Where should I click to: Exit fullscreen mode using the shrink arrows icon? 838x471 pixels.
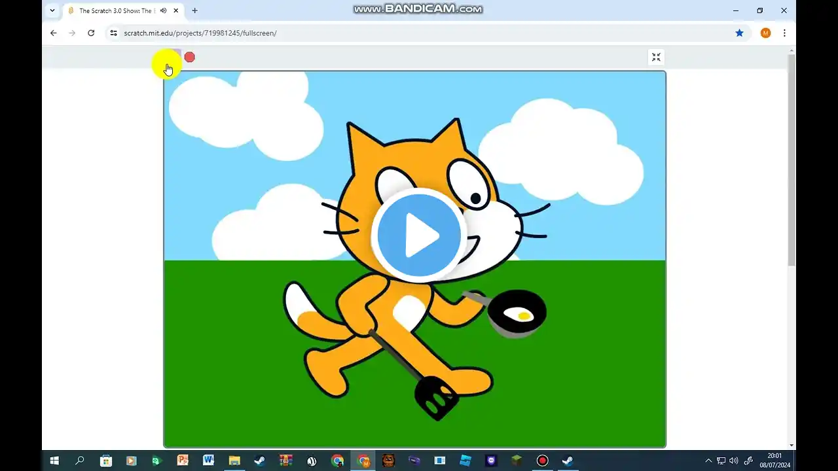[x=656, y=57]
